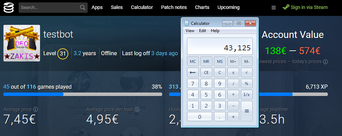Click the '3 days ago' log off text

tap(165, 53)
